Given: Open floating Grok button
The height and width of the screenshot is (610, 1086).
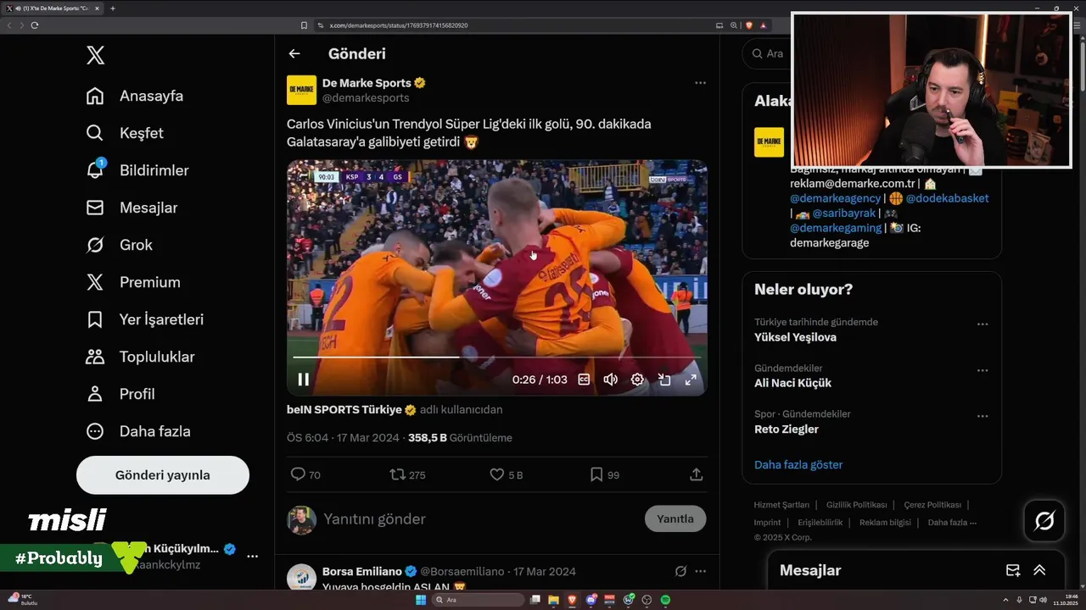Looking at the screenshot, I should (x=1044, y=521).
